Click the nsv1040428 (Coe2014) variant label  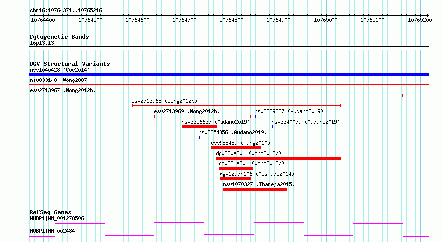(x=60, y=70)
